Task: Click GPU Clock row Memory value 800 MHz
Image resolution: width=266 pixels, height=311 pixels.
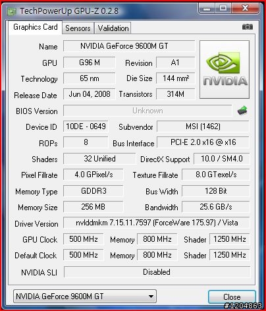Action: tap(157, 239)
